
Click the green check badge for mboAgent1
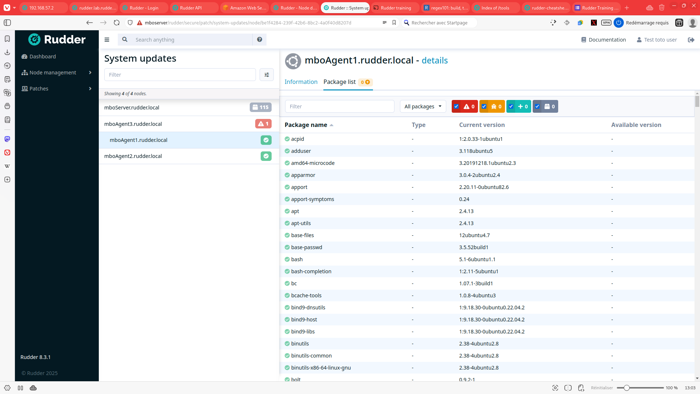[266, 140]
